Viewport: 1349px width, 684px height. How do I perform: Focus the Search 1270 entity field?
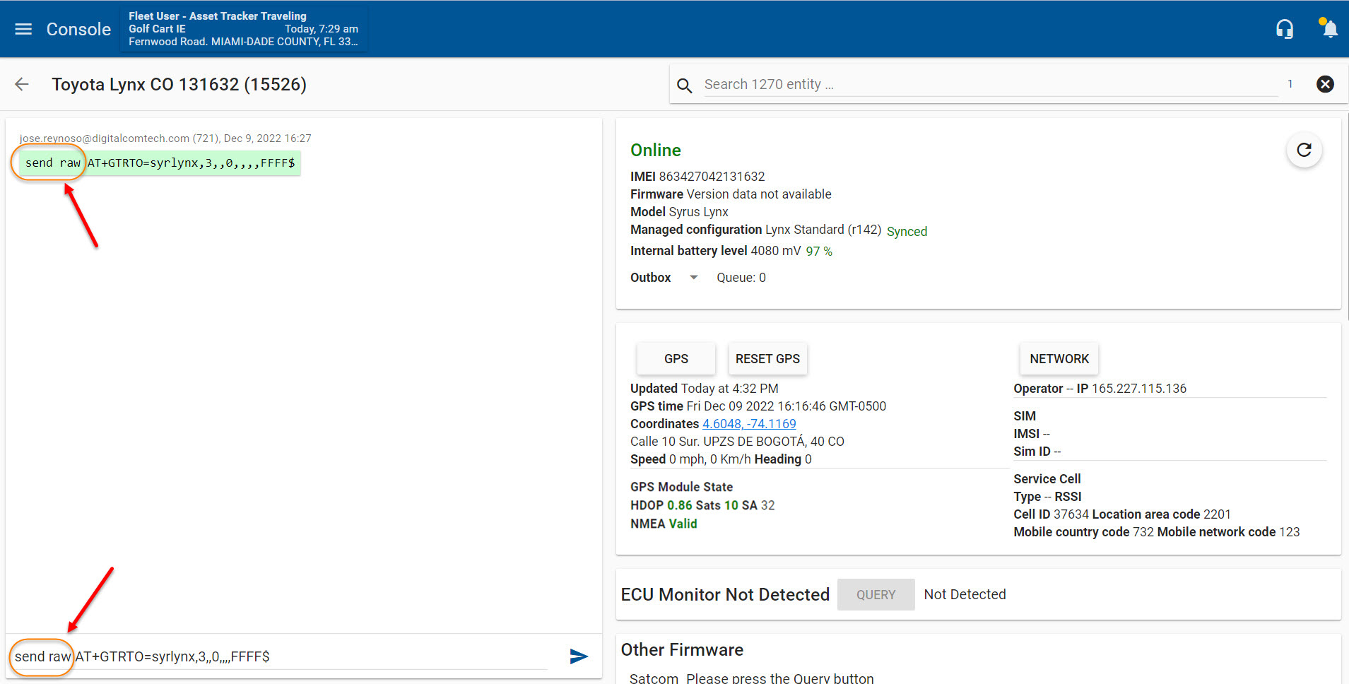point(989,85)
